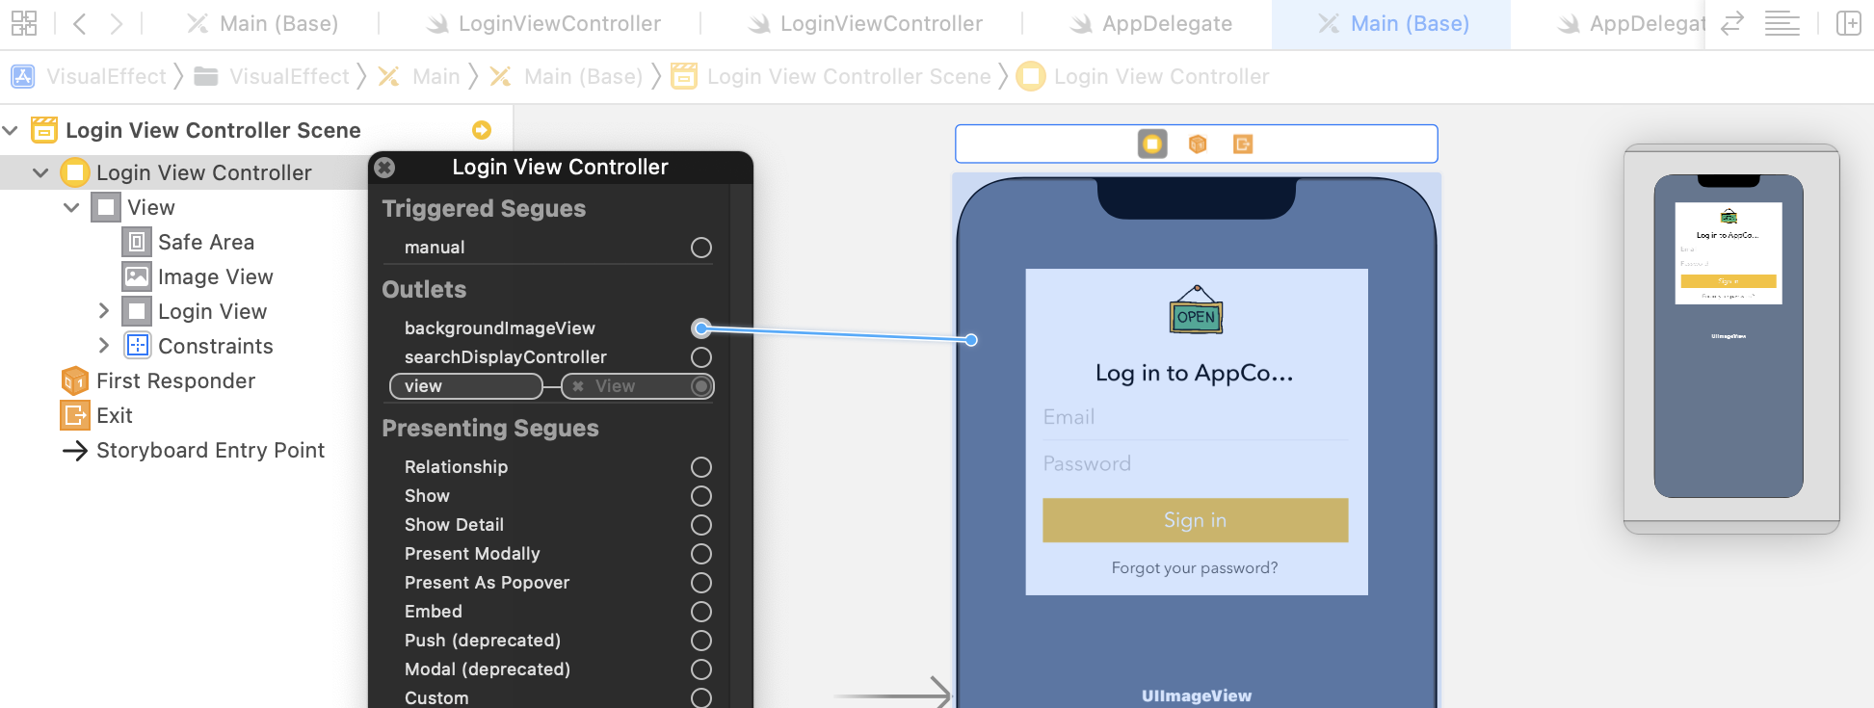The height and width of the screenshot is (708, 1874).
Task: Click the Exit icon in scene dock
Action: pos(1243,144)
